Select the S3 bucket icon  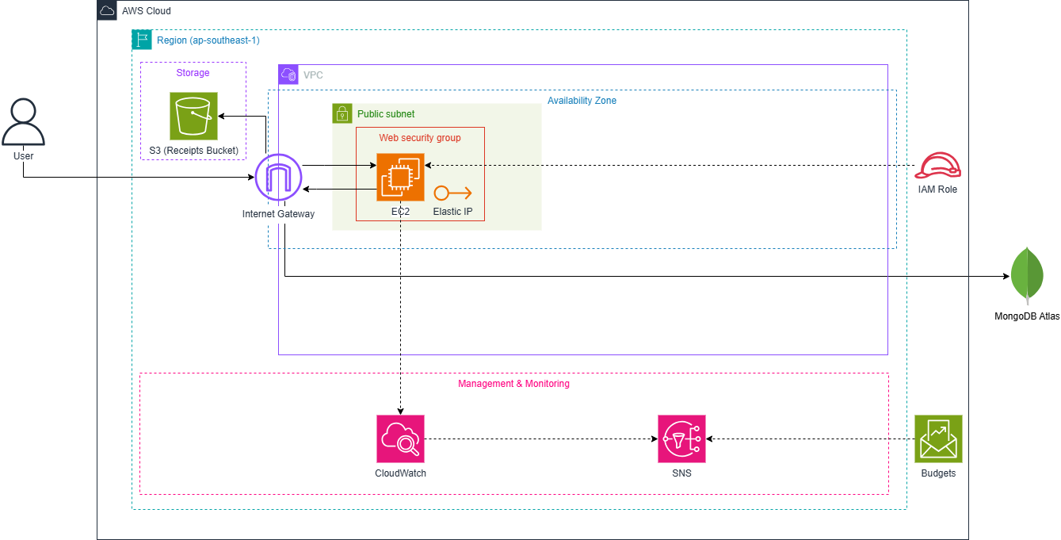[193, 116]
